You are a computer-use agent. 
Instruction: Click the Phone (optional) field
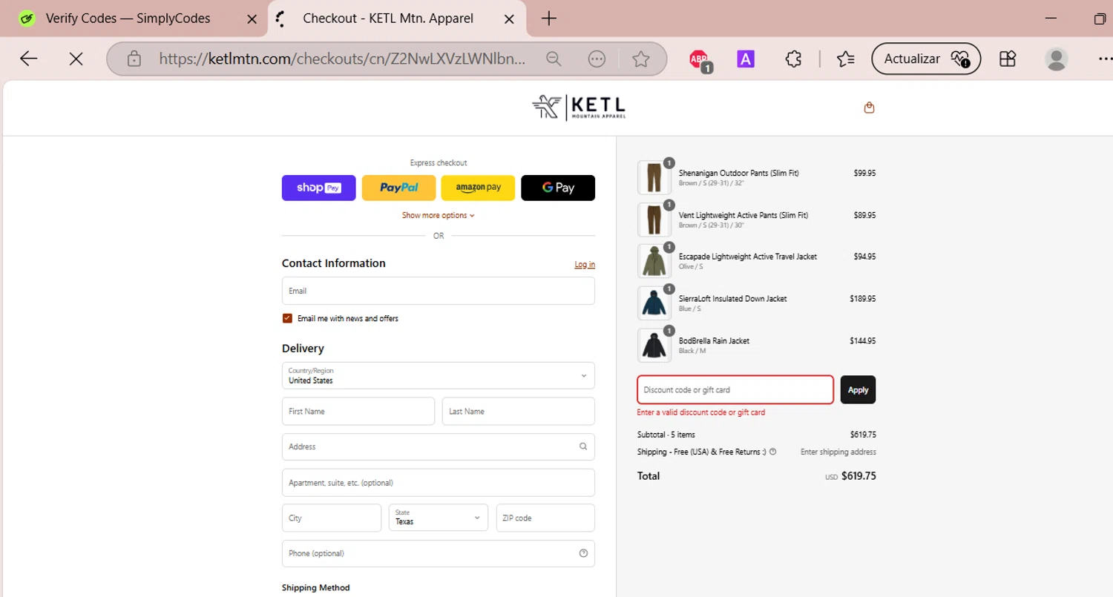pos(438,553)
